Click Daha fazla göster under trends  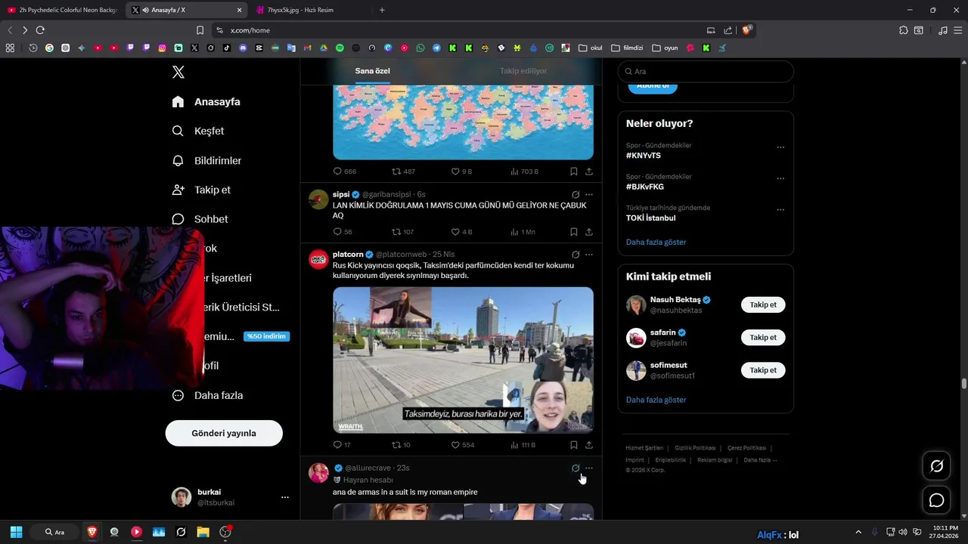point(656,242)
